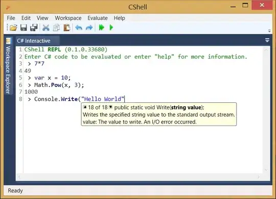Maximize the CShell window

(x=245, y=5)
